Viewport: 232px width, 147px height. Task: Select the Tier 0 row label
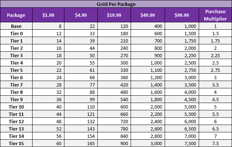coord(16,33)
